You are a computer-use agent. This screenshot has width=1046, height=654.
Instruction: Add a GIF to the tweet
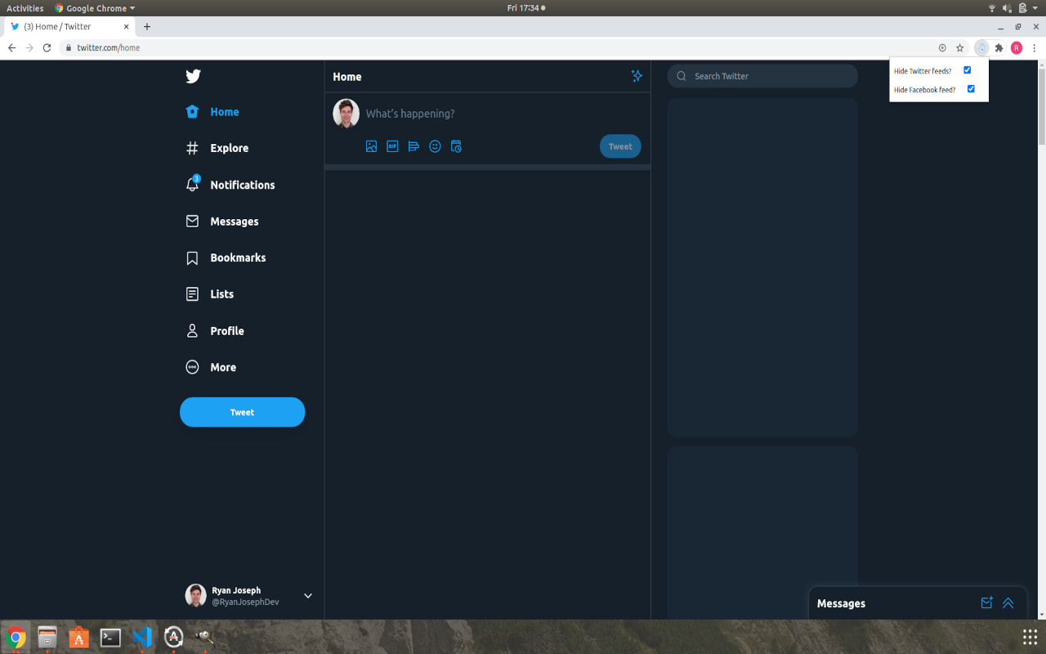(392, 146)
